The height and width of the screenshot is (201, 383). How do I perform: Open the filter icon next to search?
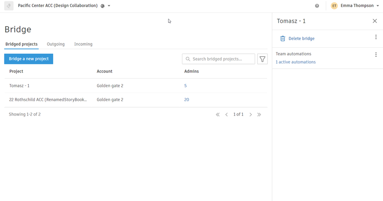262,59
